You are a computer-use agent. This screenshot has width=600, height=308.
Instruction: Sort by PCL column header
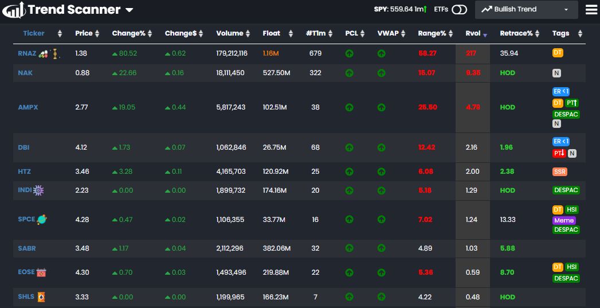pyautogui.click(x=355, y=33)
